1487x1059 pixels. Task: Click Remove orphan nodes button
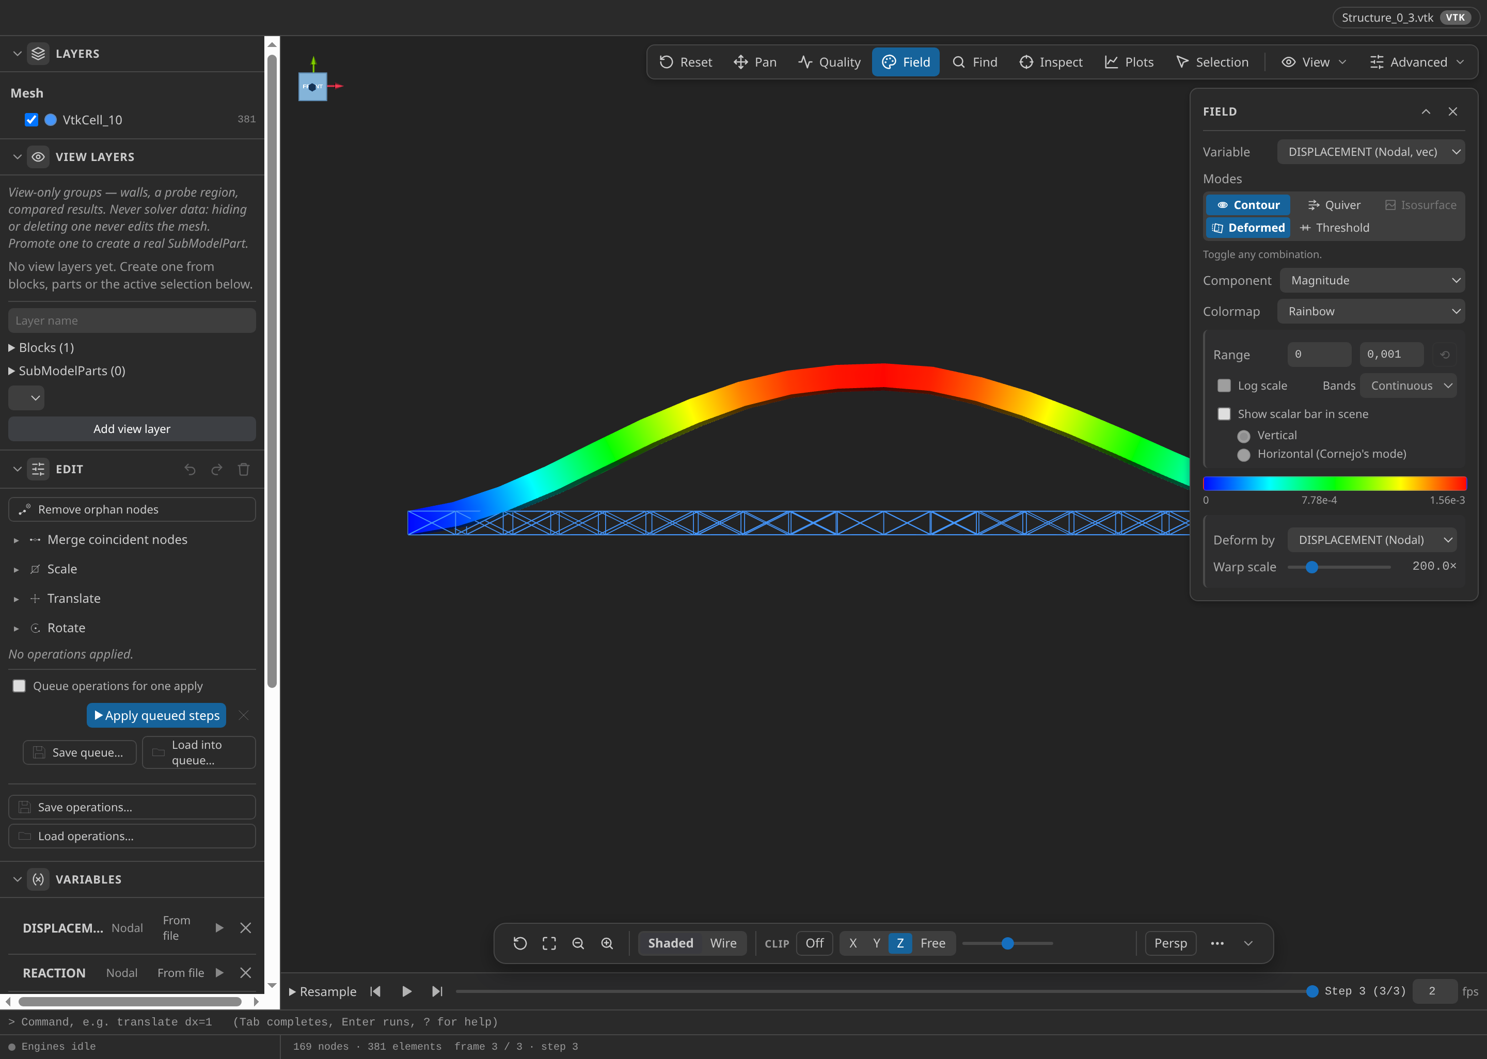click(x=132, y=509)
